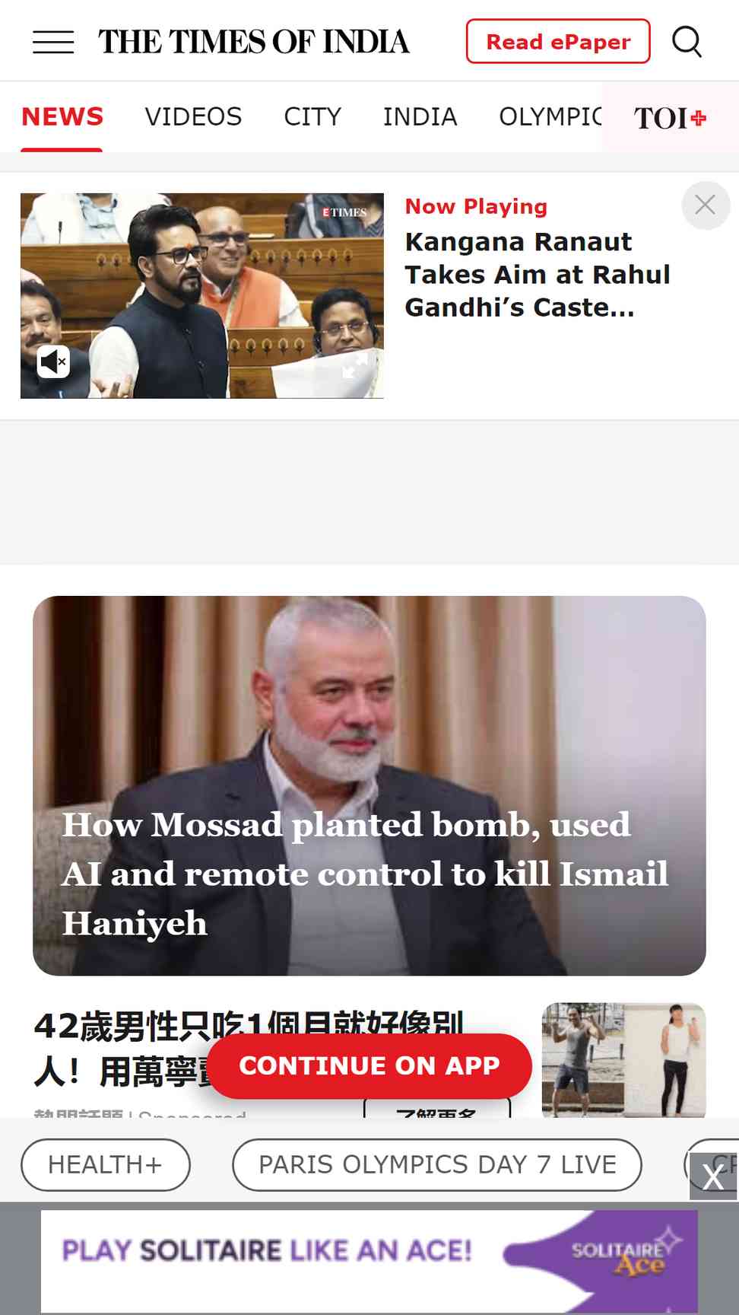Open the TOI+ section
This screenshot has width=739, height=1315.
[x=670, y=118]
